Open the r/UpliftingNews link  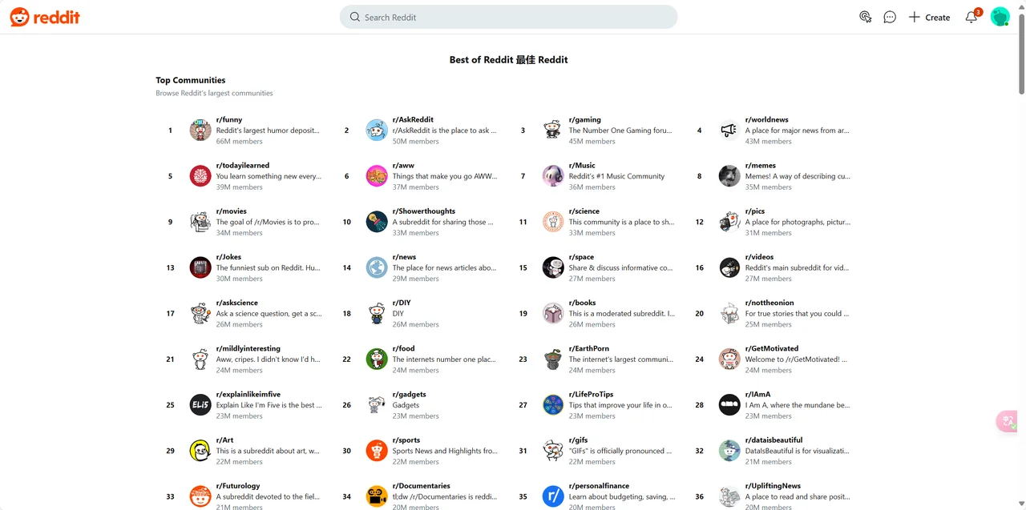(774, 485)
